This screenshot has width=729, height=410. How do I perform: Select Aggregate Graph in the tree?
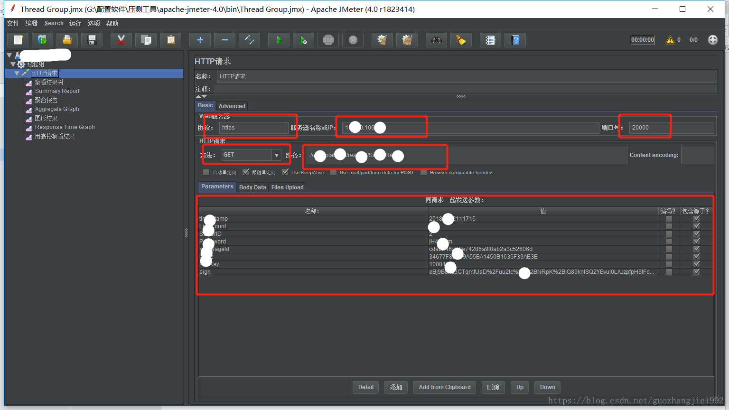click(x=57, y=109)
